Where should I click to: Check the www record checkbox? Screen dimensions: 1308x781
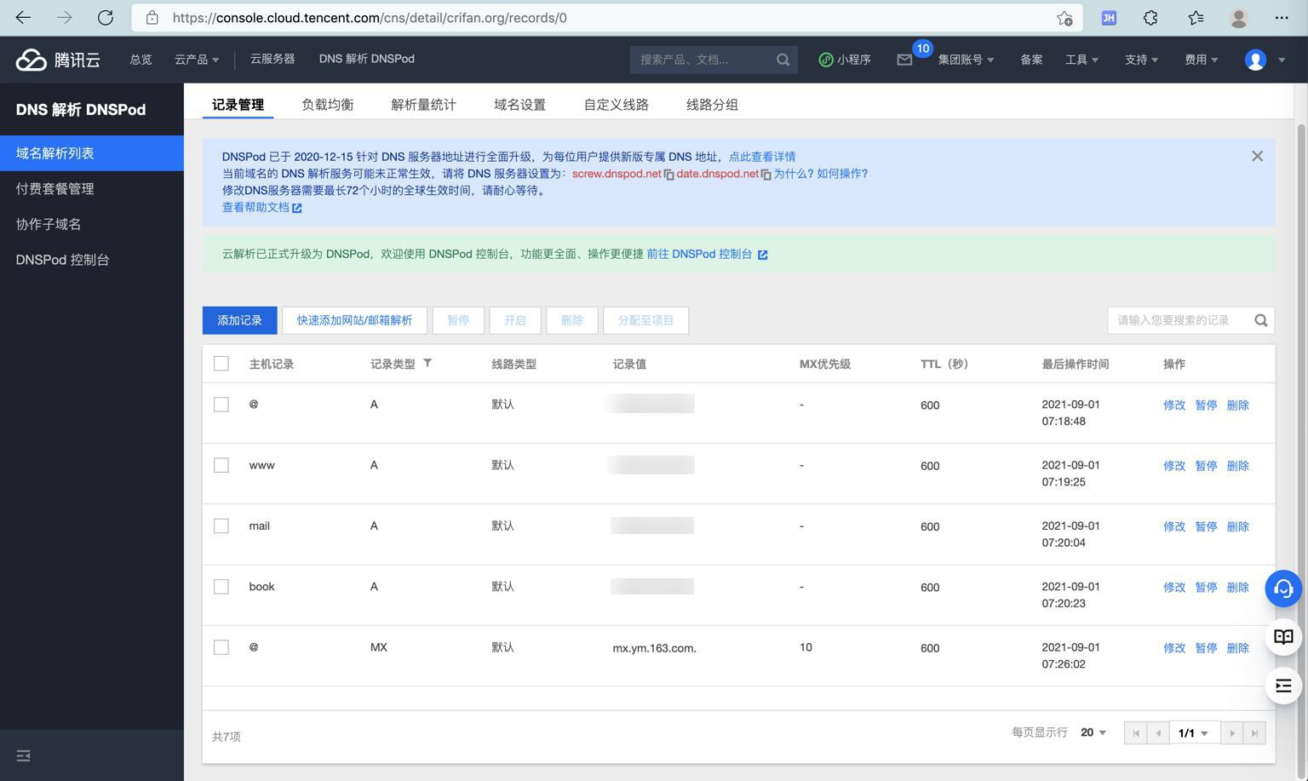click(x=221, y=465)
